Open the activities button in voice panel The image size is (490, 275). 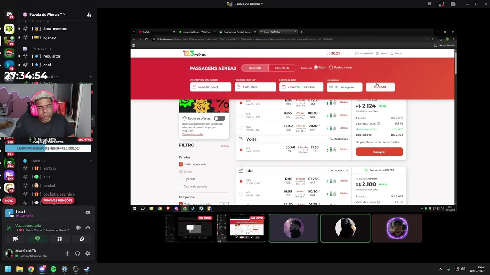pyautogui.click(x=60, y=239)
